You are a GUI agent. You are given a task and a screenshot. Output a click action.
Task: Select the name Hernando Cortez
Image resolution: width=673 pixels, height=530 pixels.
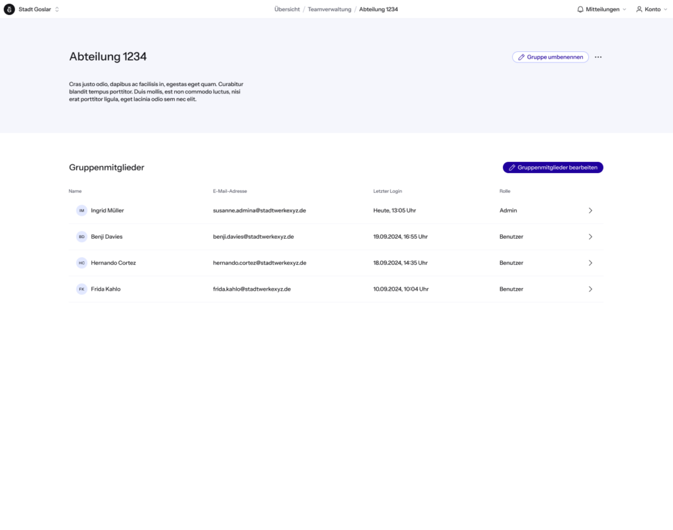click(113, 263)
